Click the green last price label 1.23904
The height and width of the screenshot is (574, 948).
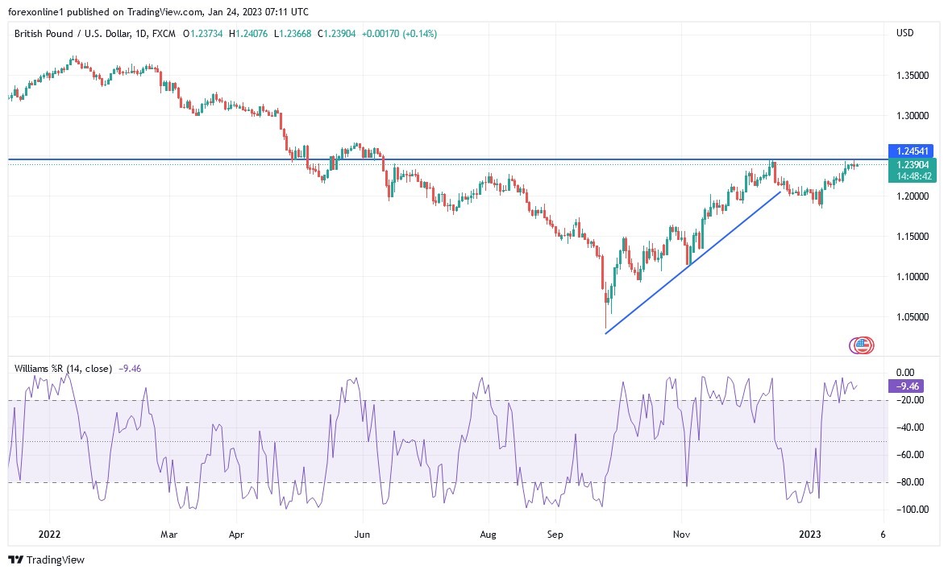913,164
